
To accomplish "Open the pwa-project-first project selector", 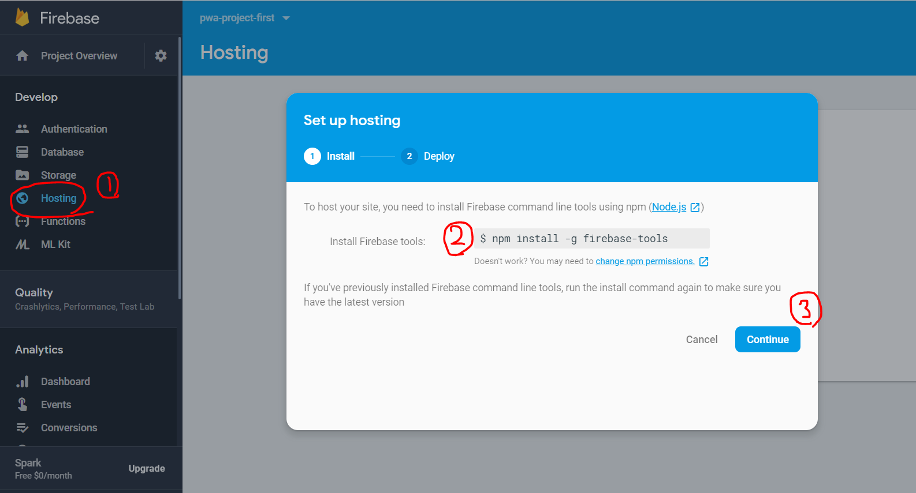I will coord(245,18).
